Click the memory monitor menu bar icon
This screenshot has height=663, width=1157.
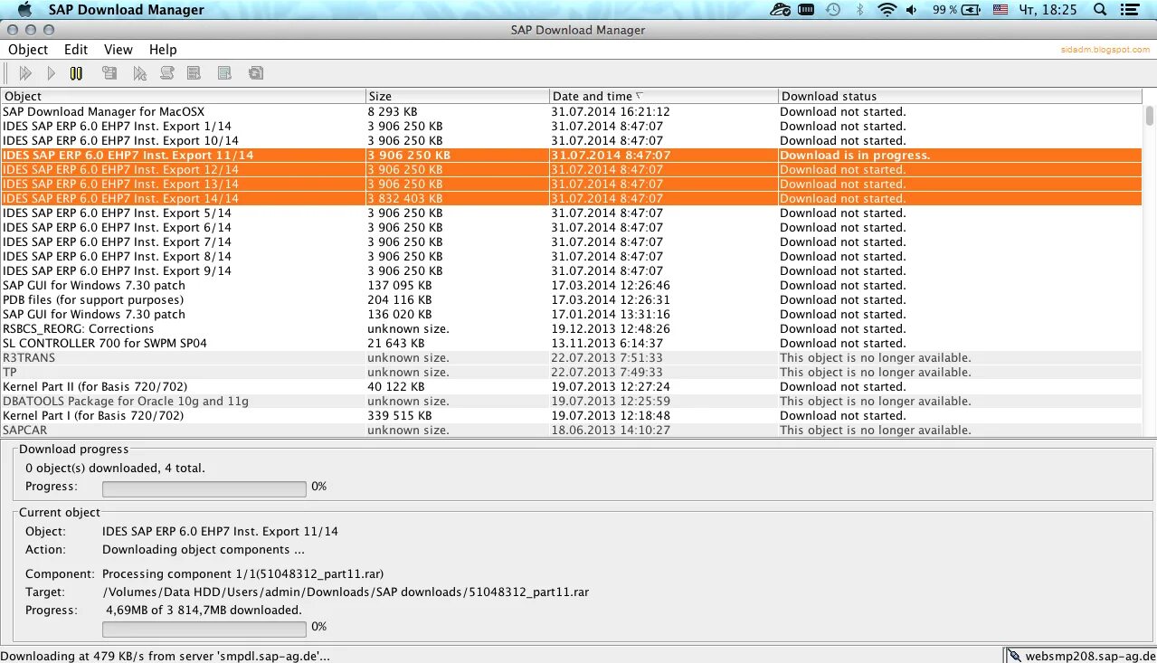click(x=805, y=9)
